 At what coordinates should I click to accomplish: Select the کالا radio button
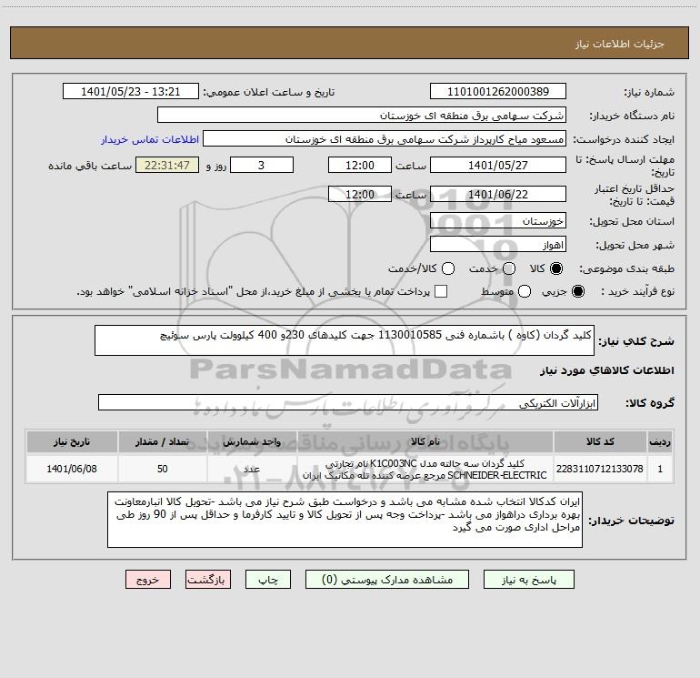tap(556, 268)
